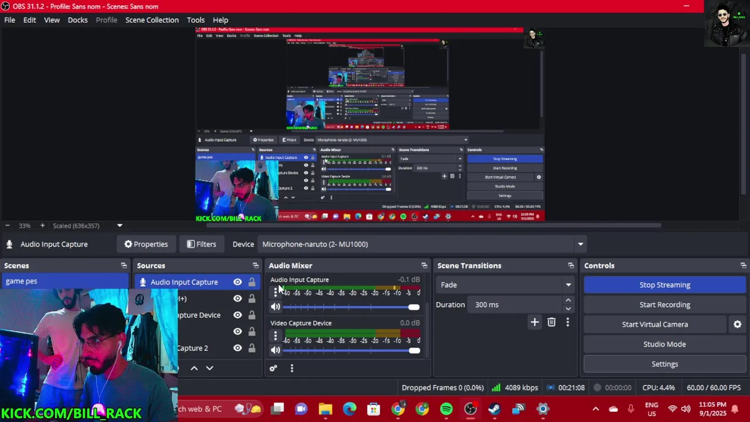The image size is (750, 422).
Task: Click the microphone icon beside Audio Input Capture source
Action: point(142,282)
